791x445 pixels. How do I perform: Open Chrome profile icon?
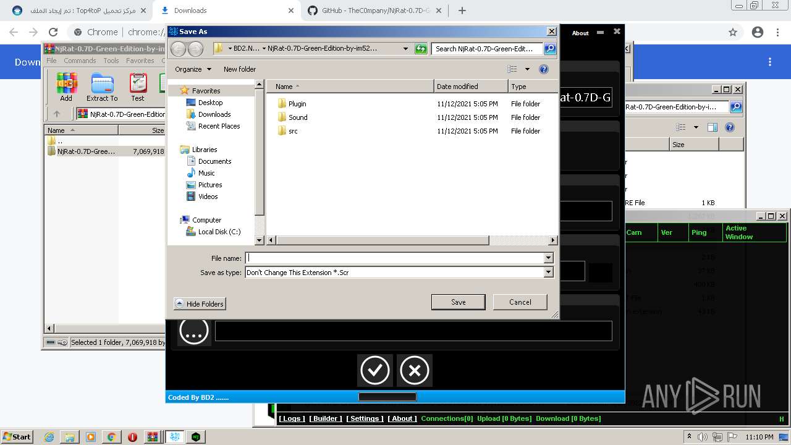pos(758,32)
